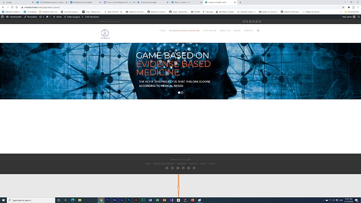Select the first slider pagination dot
Viewport: 361px width, 203px height.
pos(179,93)
